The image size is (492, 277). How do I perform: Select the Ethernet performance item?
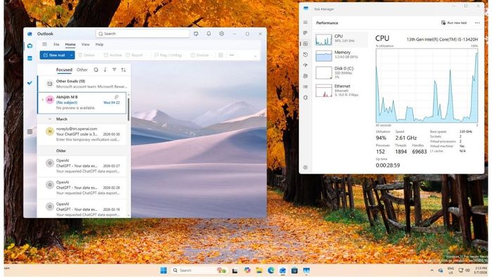[x=341, y=90]
